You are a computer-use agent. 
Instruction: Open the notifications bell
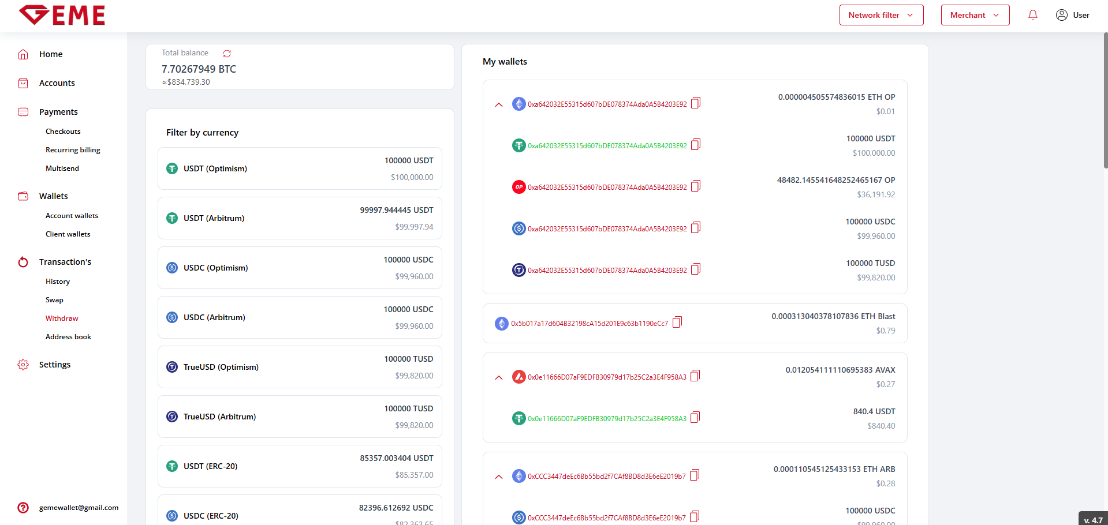coord(1033,15)
